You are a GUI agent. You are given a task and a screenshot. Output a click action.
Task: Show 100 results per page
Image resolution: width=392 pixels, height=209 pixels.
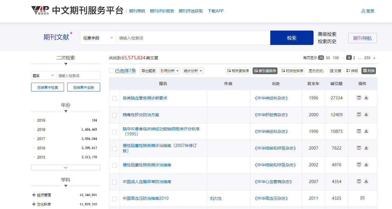tap(336, 58)
